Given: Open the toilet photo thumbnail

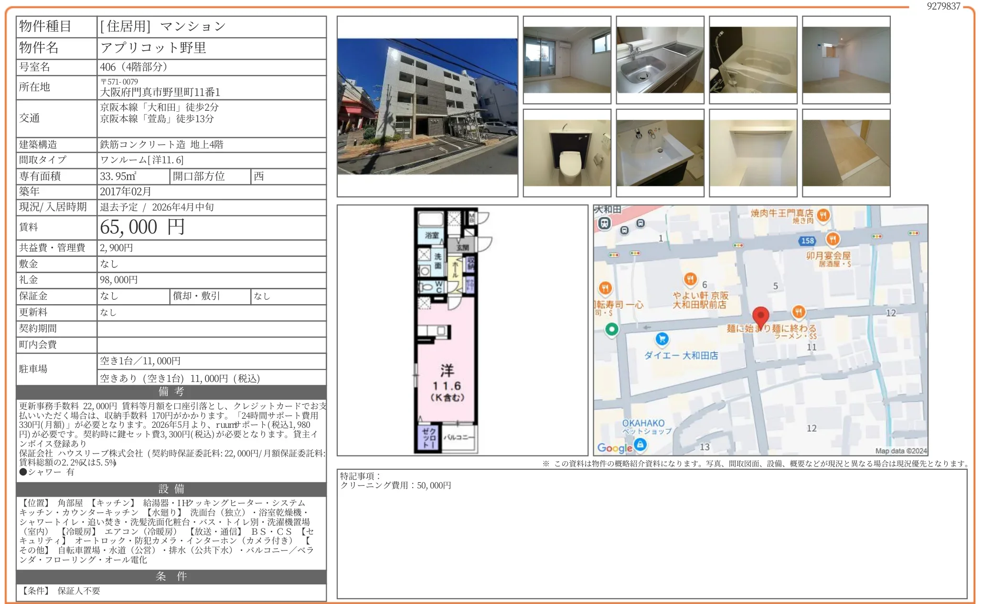Looking at the screenshot, I should coord(566,153).
